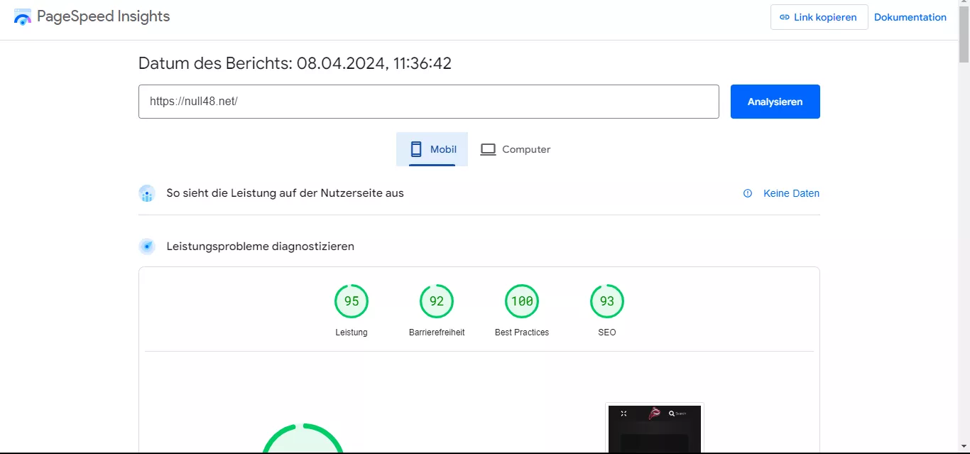970x454 pixels.
Task: Click the PageSpeed Insights logo icon
Action: (23, 17)
